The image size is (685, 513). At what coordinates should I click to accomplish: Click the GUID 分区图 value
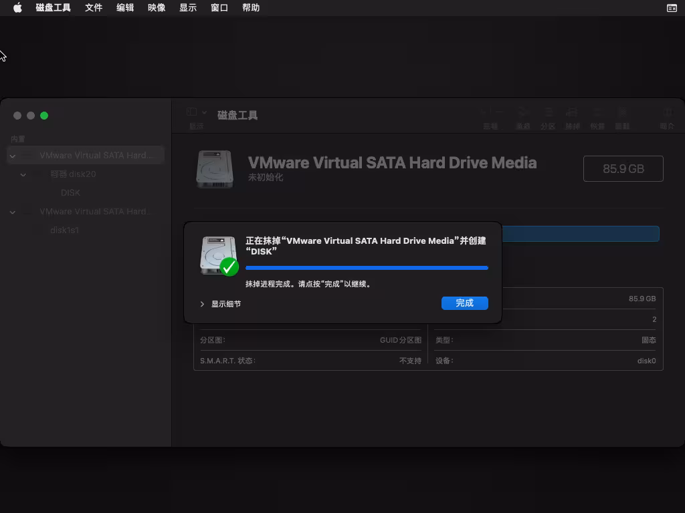pyautogui.click(x=401, y=340)
